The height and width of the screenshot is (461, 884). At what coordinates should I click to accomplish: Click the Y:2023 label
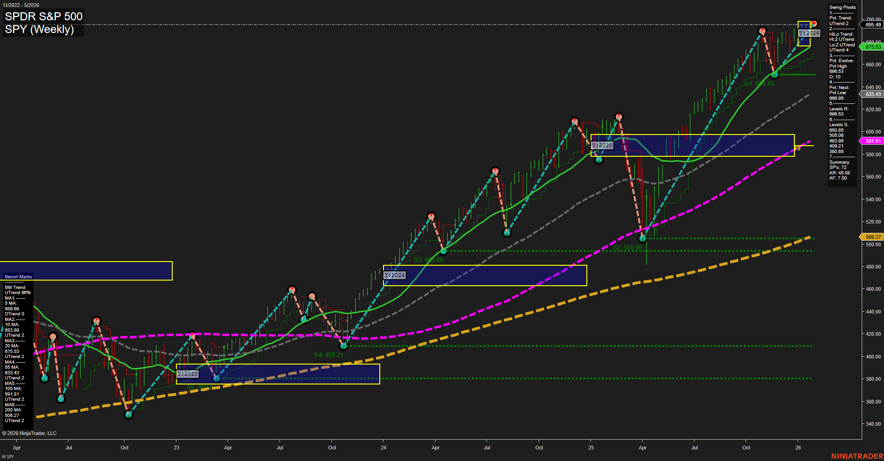(188, 373)
